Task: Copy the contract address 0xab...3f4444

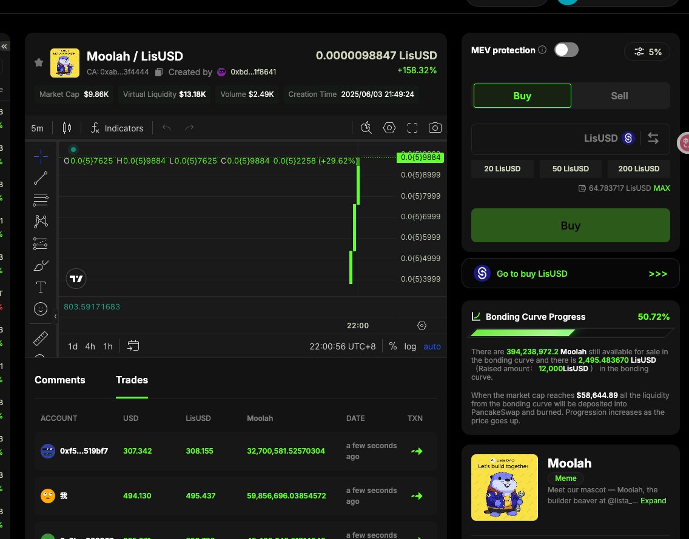Action: pyautogui.click(x=159, y=72)
